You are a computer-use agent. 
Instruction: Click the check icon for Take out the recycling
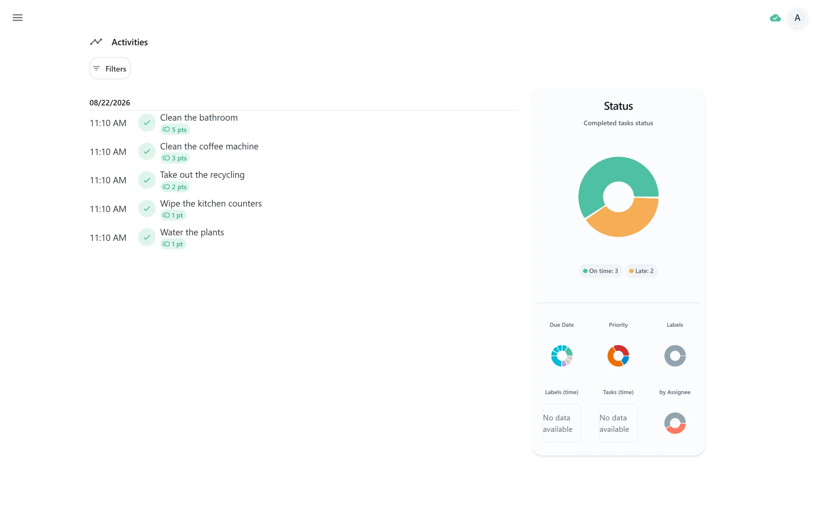tap(147, 180)
